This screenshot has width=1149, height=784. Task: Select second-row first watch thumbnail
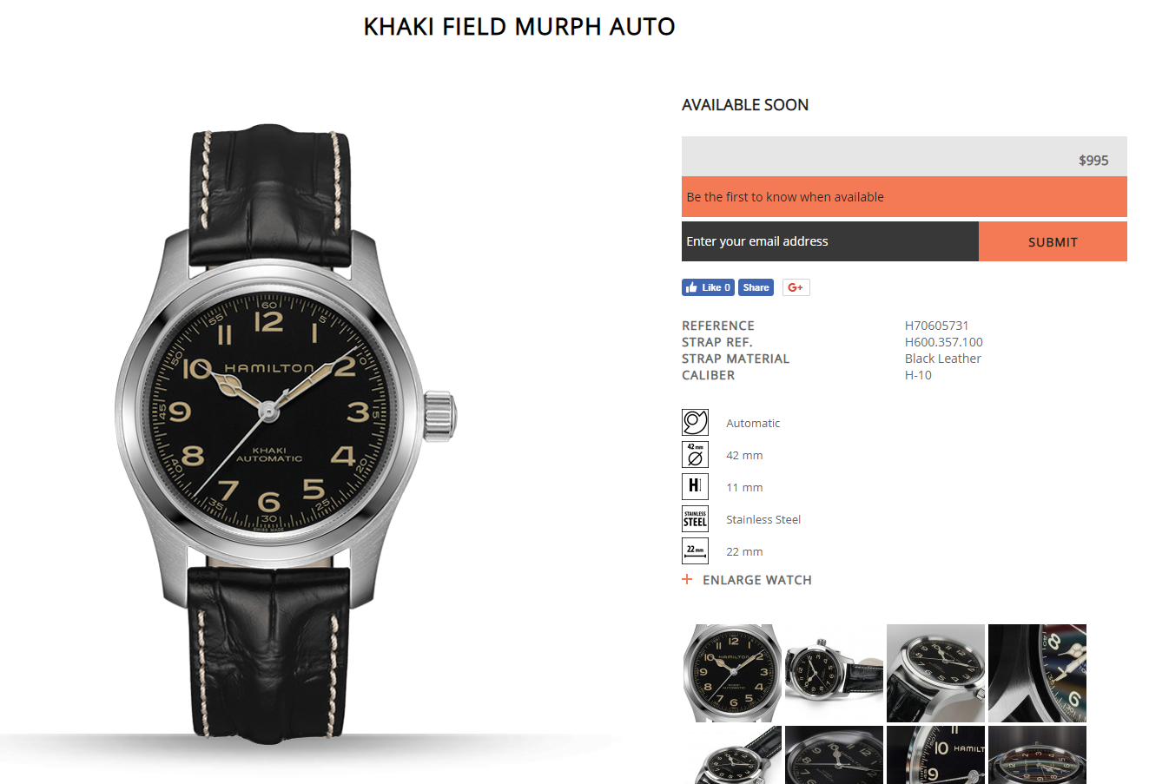[x=732, y=754]
